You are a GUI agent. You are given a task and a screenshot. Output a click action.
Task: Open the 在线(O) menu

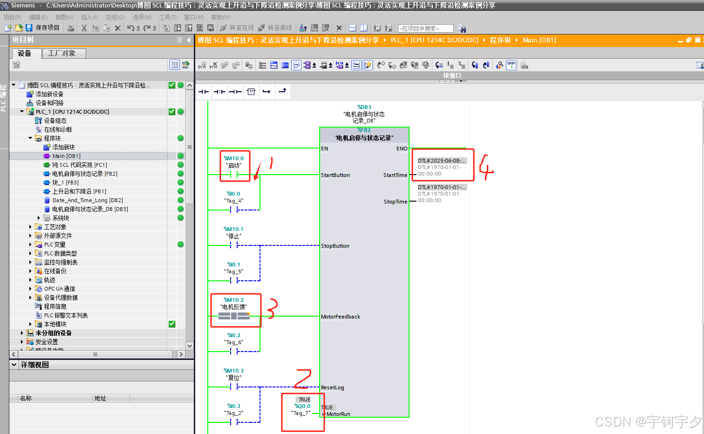115,17
